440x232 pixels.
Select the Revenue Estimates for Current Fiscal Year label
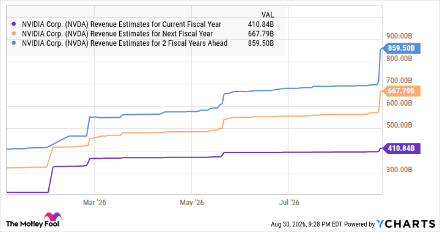122,24
